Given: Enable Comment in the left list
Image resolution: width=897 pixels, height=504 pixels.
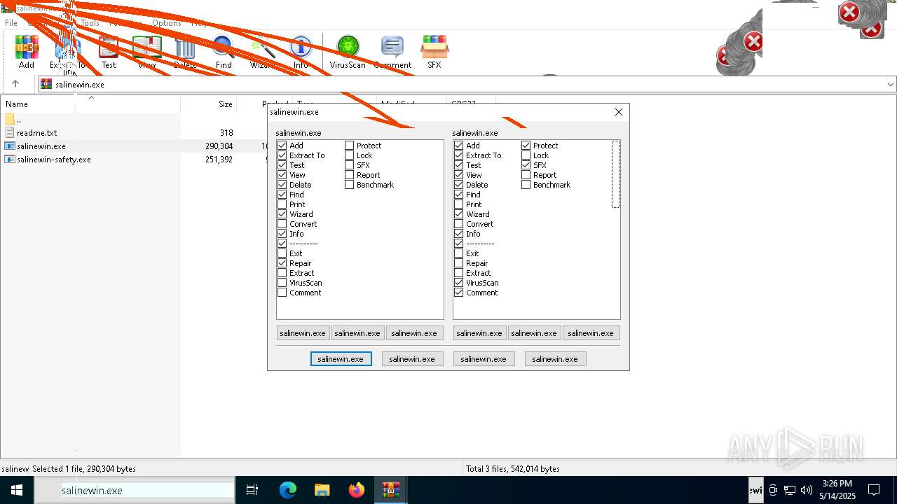Looking at the screenshot, I should (282, 293).
